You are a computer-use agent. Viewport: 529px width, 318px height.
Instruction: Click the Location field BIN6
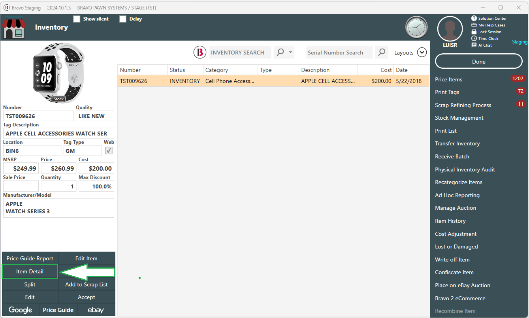32,151
